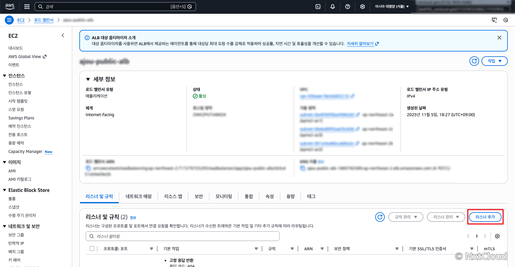Switch to the 리소스 맵 tab

click(173, 196)
